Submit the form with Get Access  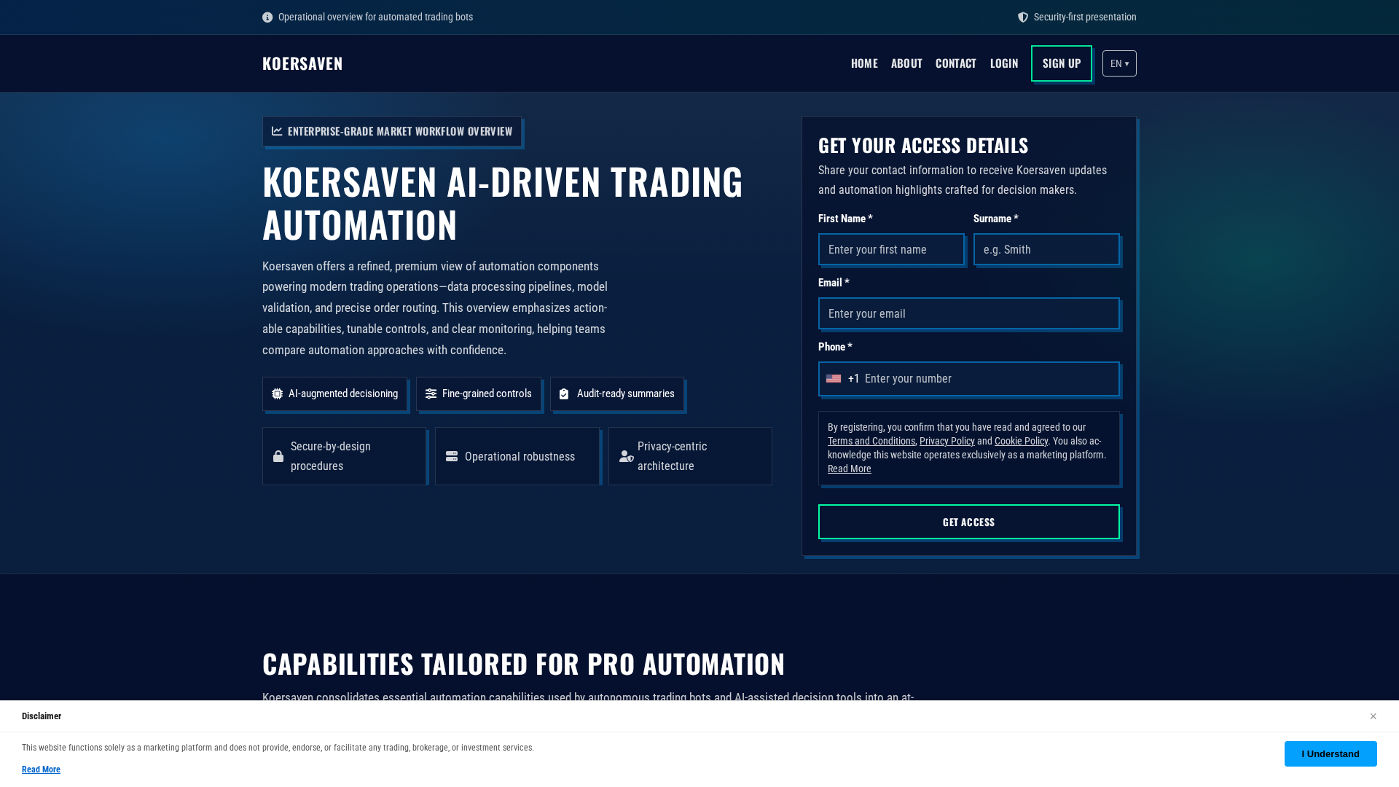click(969, 522)
